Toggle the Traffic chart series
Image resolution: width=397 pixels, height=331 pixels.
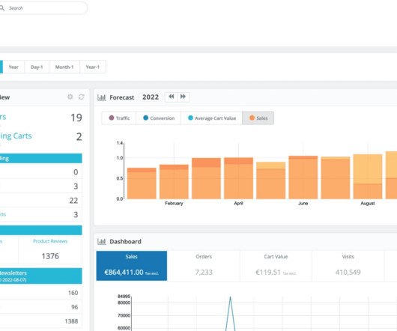[x=119, y=118]
